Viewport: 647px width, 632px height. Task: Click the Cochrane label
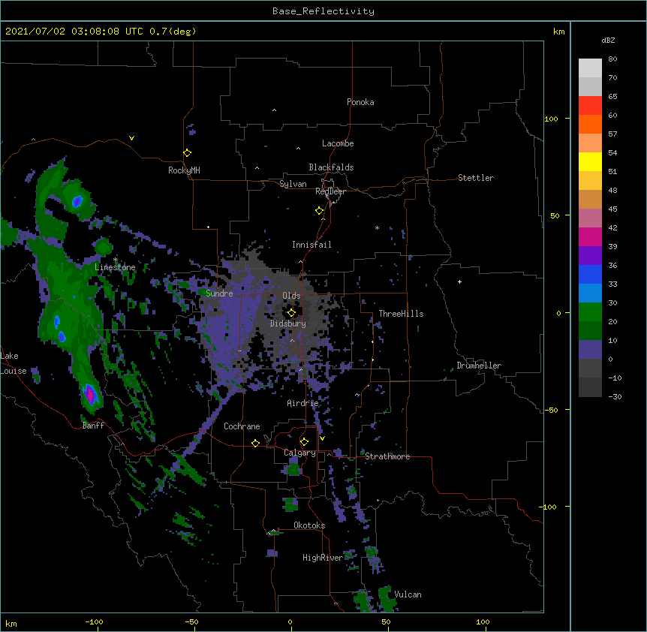[x=242, y=426]
